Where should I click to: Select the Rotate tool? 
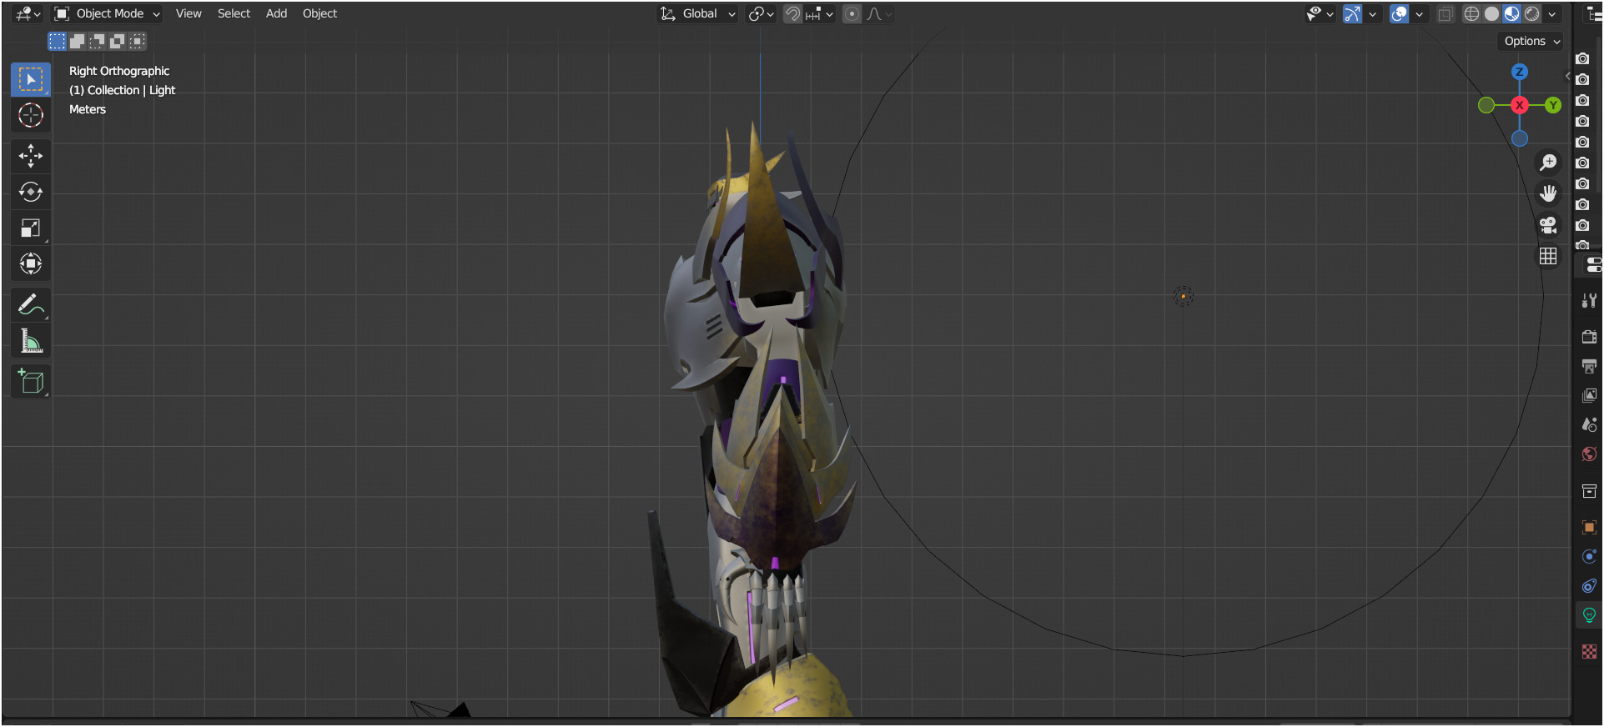coord(31,192)
